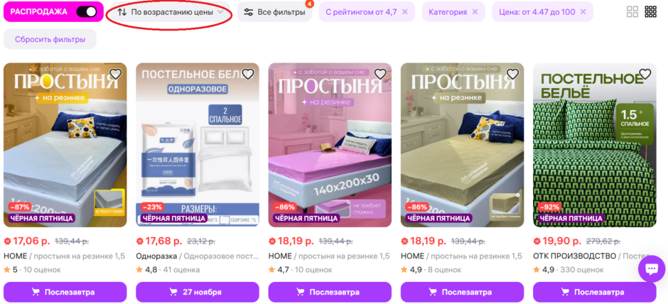The height and width of the screenshot is (304, 668).
Task: Open the Все фильтры panel
Action: pyautogui.click(x=274, y=12)
